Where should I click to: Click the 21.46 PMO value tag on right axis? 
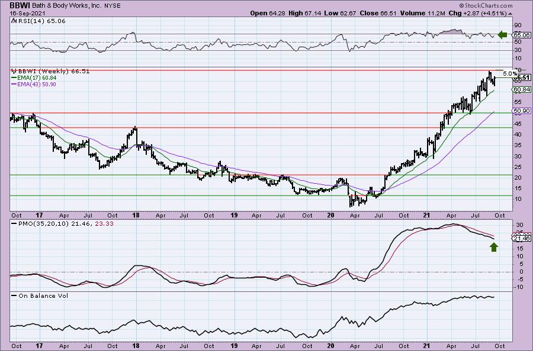point(521,239)
